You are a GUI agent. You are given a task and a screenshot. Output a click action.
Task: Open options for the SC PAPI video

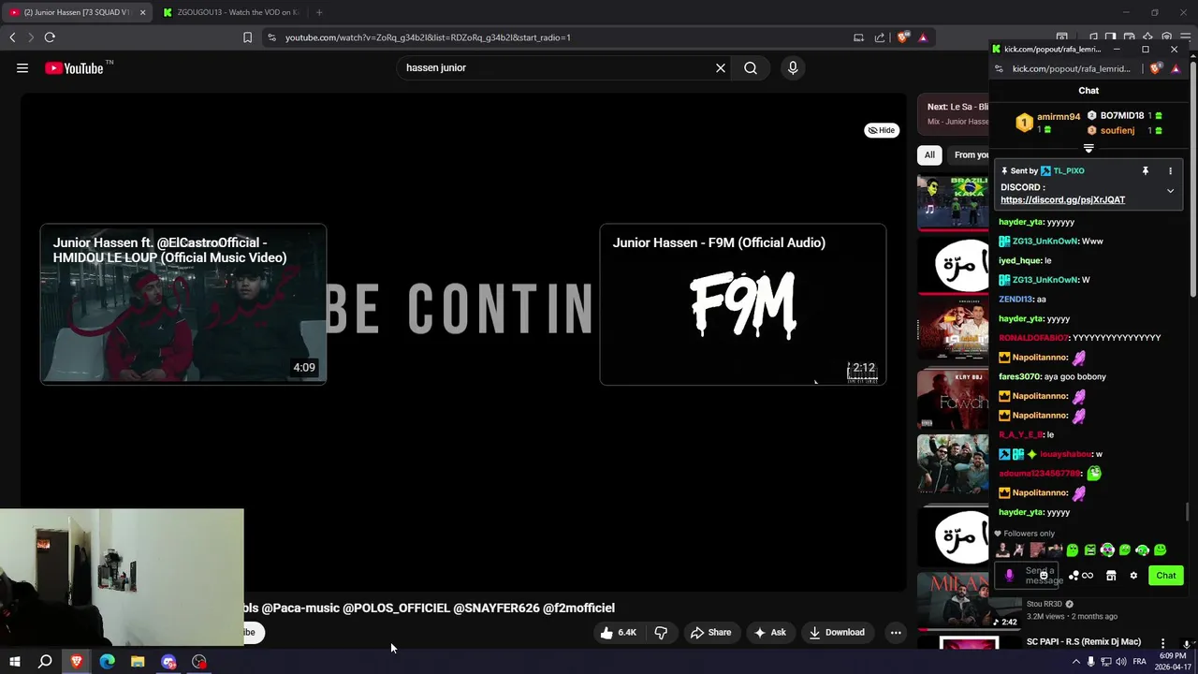click(x=1162, y=643)
